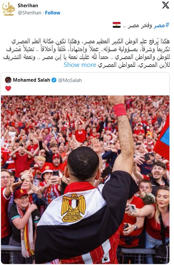This screenshot has height=265, width=174.
Task: Follow the Sherihan account
Action: coord(52,13)
